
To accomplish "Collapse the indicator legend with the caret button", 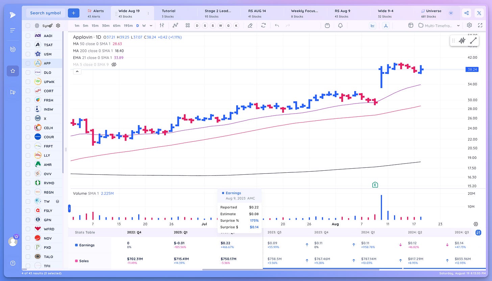I will 77,72.
